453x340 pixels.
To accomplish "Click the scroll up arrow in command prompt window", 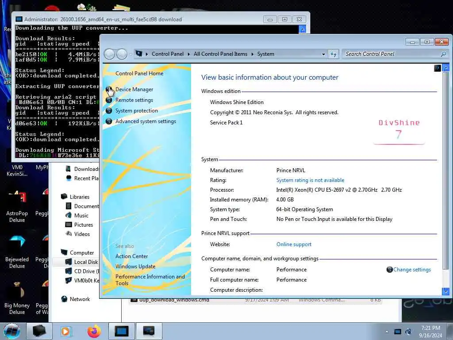I will pyautogui.click(x=302, y=29).
